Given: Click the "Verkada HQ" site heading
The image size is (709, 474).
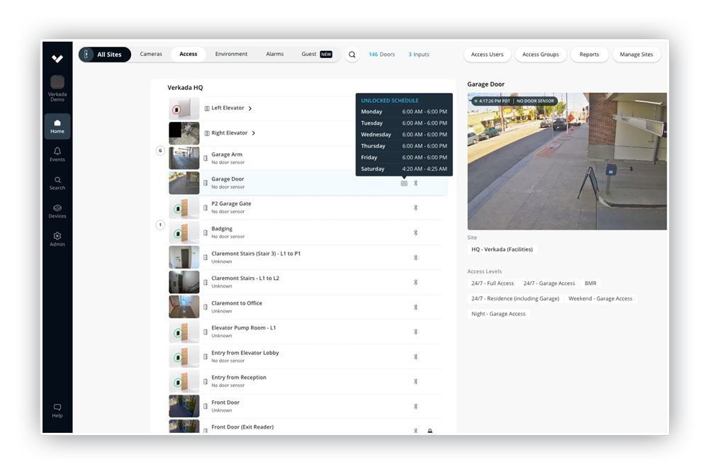Looking at the screenshot, I should 185,88.
